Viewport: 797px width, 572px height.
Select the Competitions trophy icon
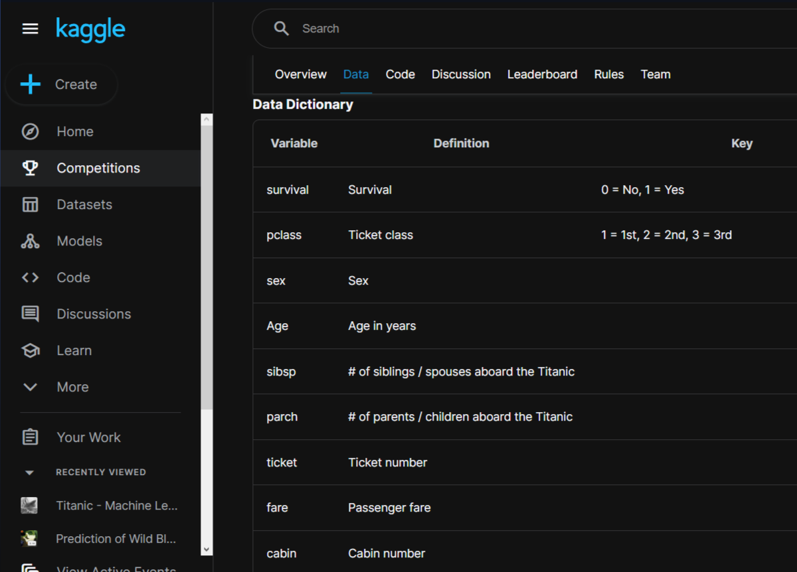[x=30, y=168]
